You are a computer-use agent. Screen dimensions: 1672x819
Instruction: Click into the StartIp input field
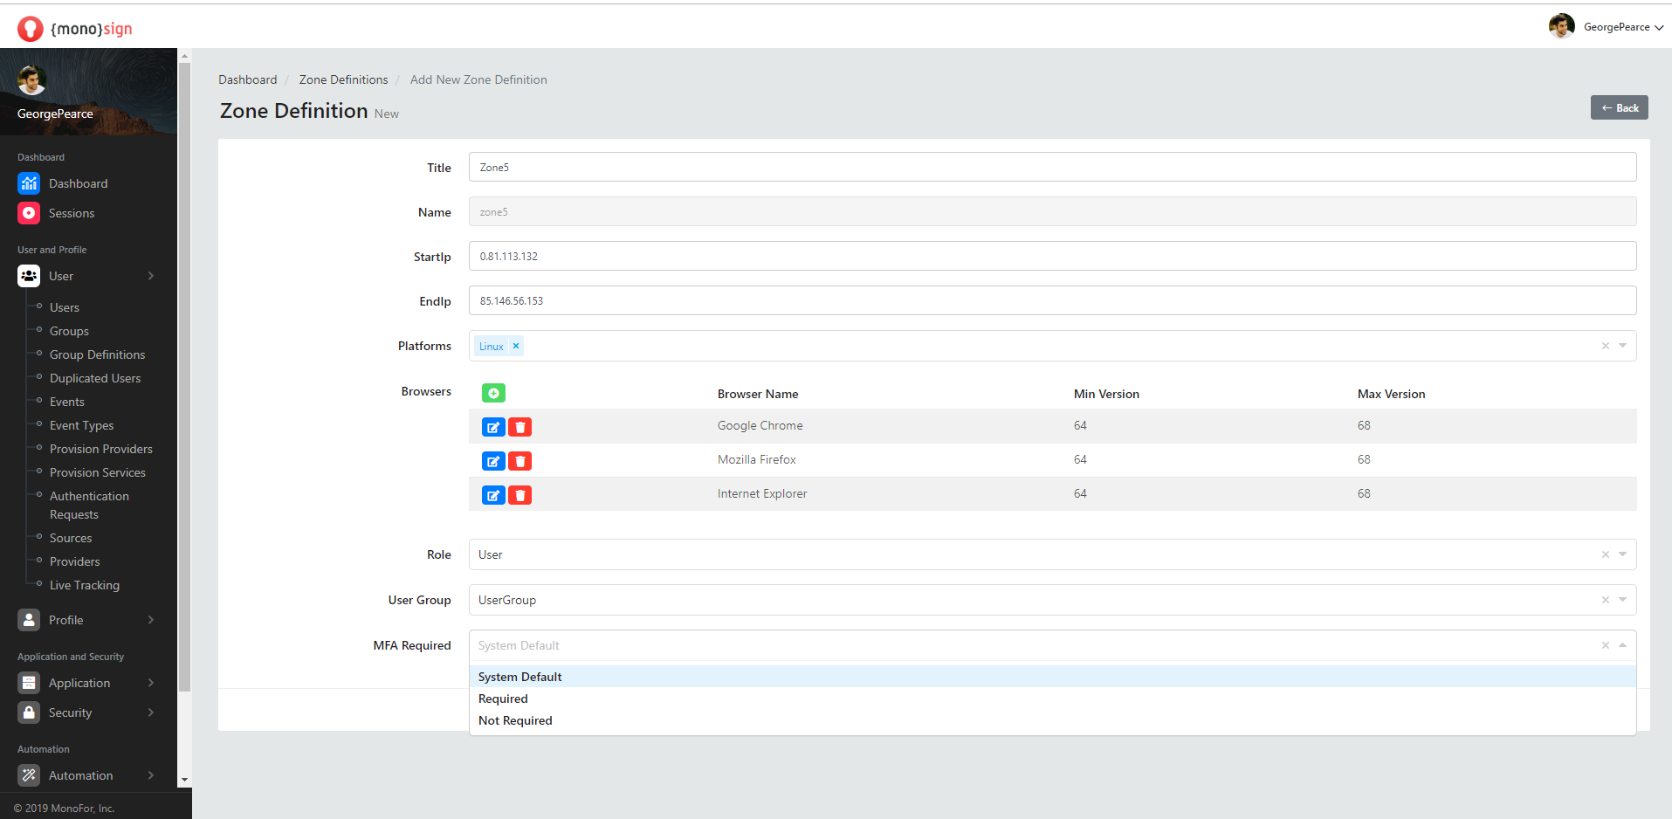coord(1051,256)
